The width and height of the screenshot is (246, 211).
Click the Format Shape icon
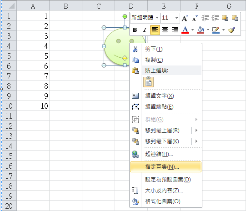pos(135,201)
